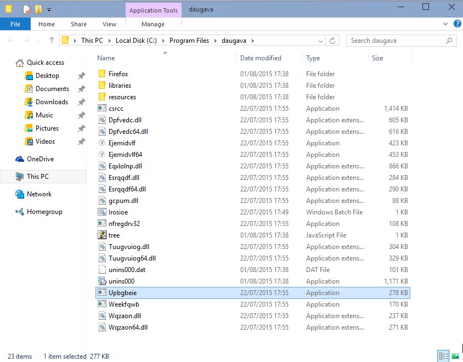Open Quick Access Toolbar customize dropdown
This screenshot has width=463, height=362.
(49, 9)
